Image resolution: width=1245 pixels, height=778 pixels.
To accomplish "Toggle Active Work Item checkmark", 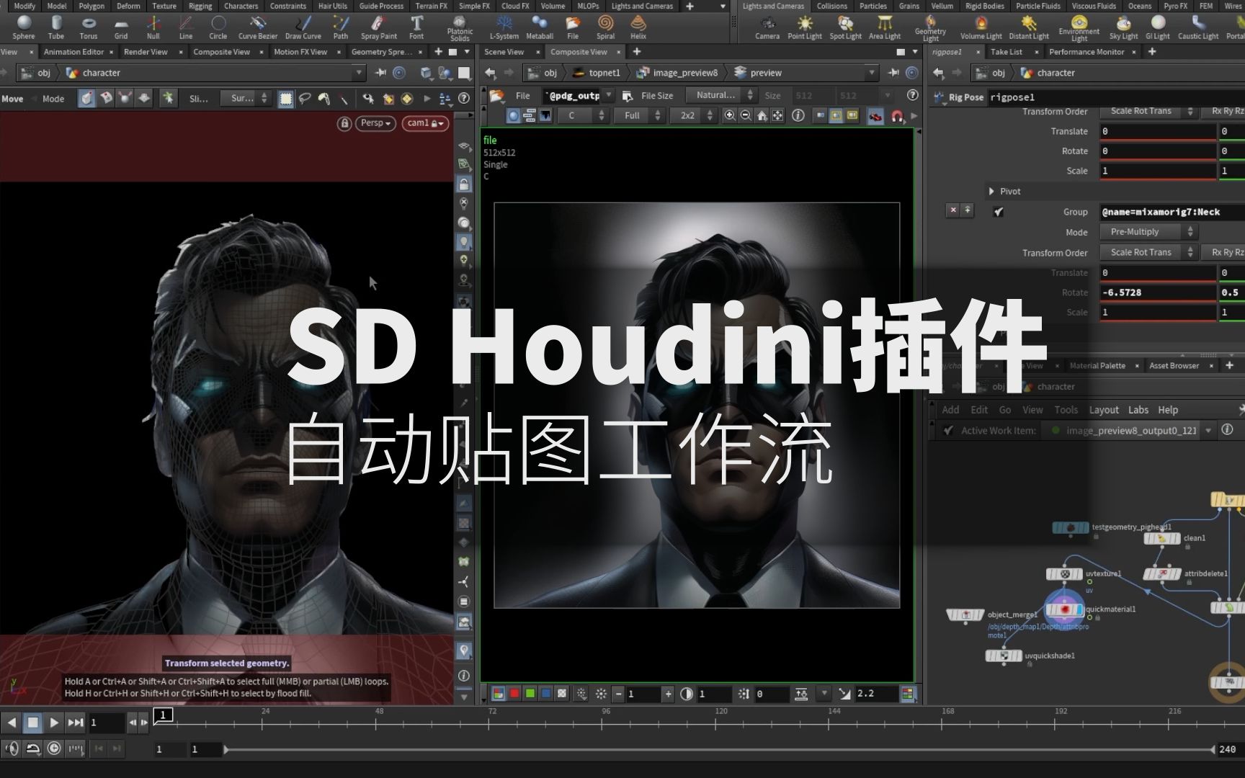I will point(949,430).
